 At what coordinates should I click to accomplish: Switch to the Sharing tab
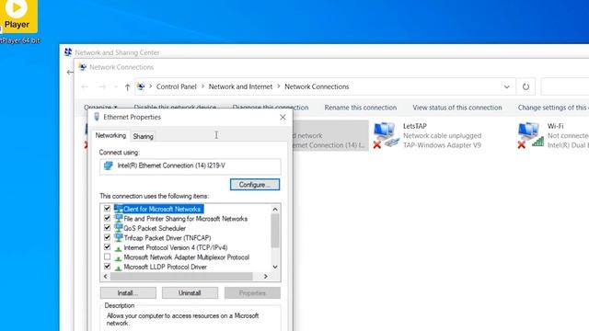[x=144, y=137]
